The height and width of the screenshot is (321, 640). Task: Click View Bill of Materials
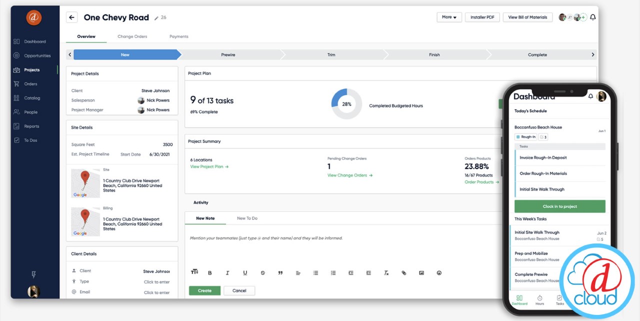click(527, 17)
